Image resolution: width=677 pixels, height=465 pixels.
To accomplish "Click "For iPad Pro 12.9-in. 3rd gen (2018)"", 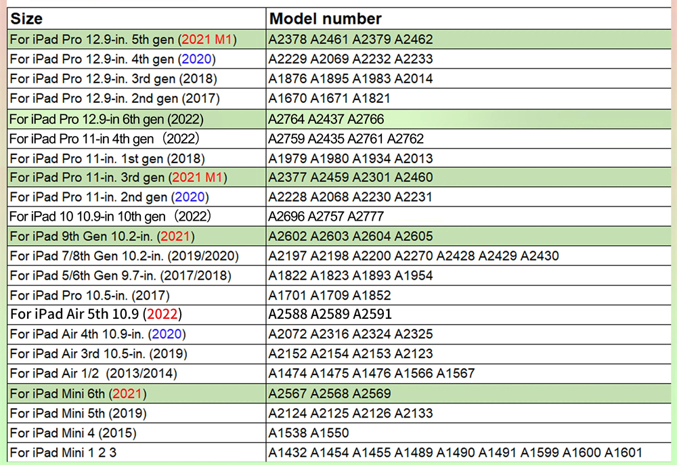I will click(x=113, y=79).
